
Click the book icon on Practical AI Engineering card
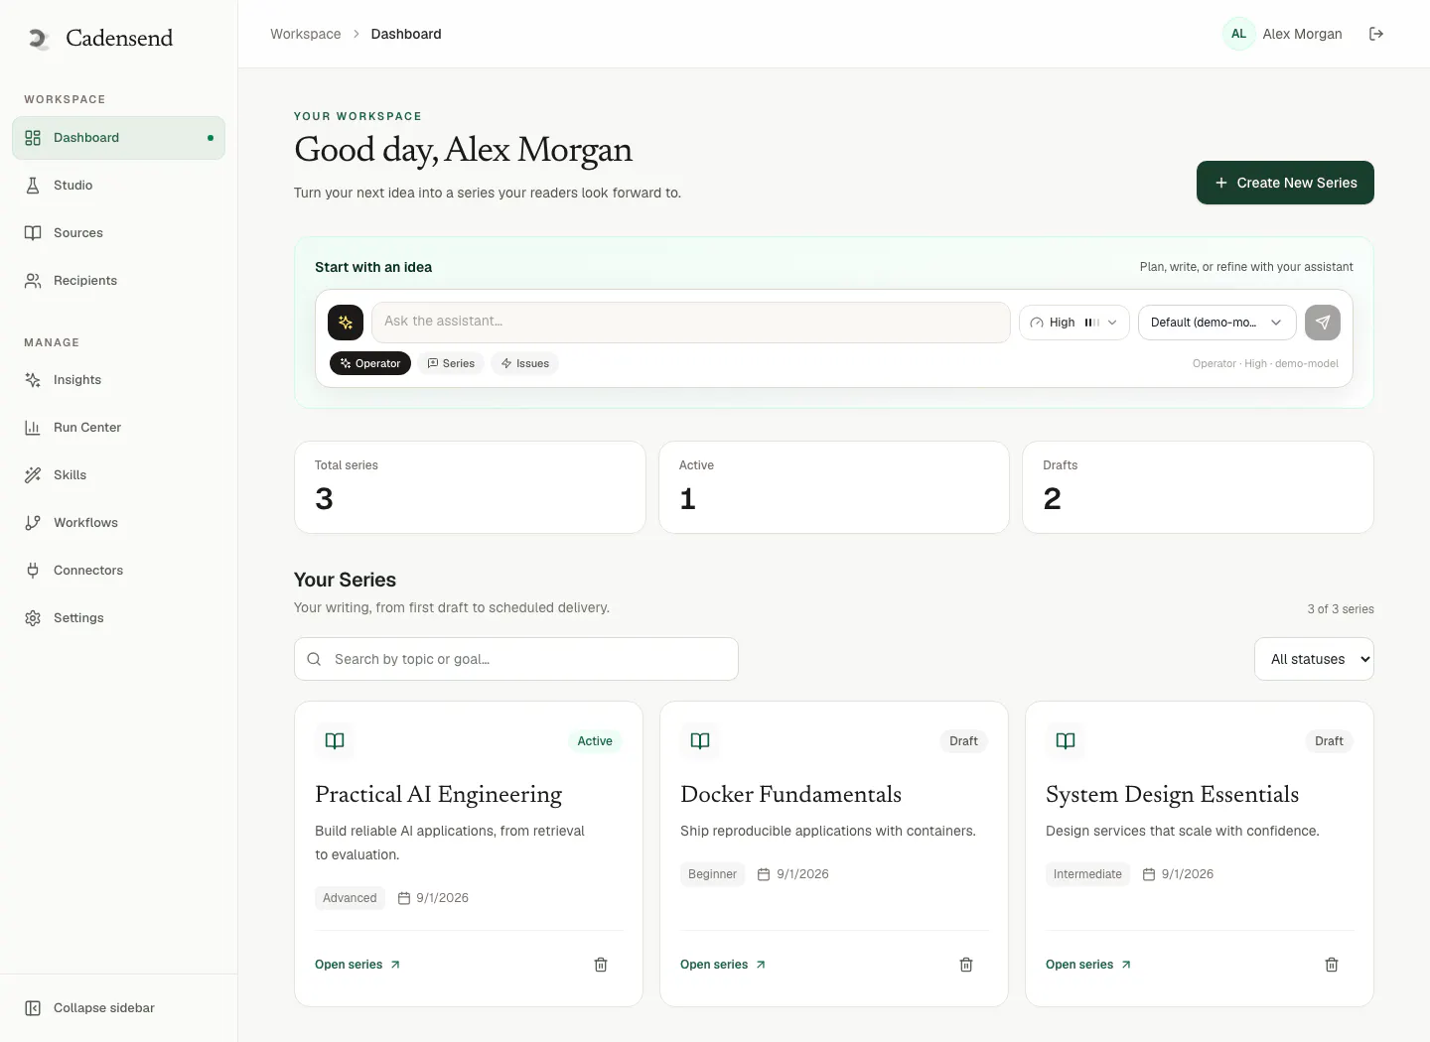[x=335, y=741]
